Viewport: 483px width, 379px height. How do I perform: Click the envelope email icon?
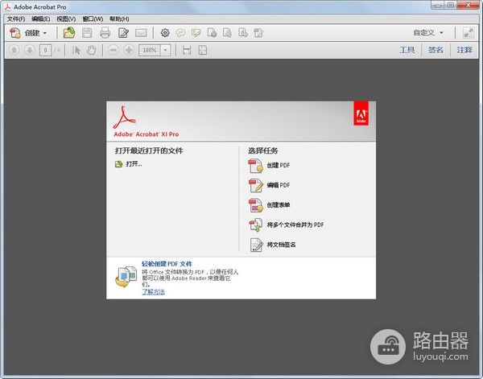(x=141, y=33)
